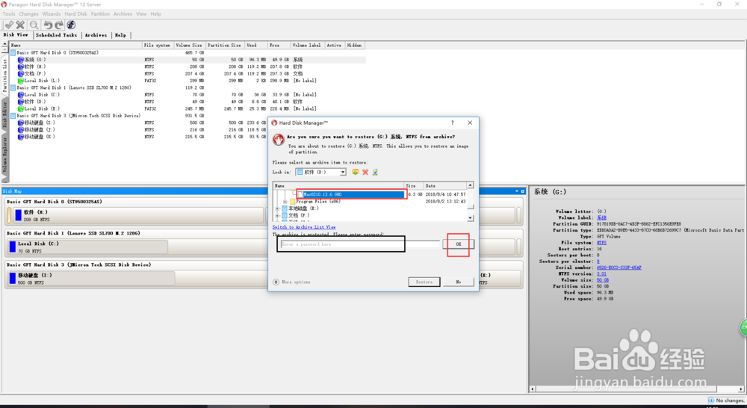The width and height of the screenshot is (747, 408).
Task: Click the help question mark in dialog
Action: pos(453,123)
